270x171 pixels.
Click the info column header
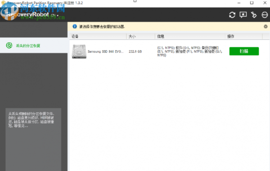tap(190, 36)
